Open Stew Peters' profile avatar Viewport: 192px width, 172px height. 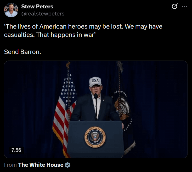click(x=11, y=10)
